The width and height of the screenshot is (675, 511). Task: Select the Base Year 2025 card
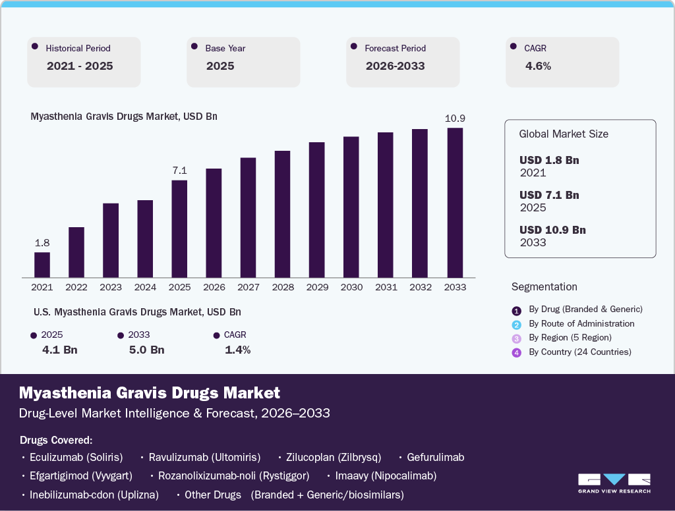tap(243, 62)
